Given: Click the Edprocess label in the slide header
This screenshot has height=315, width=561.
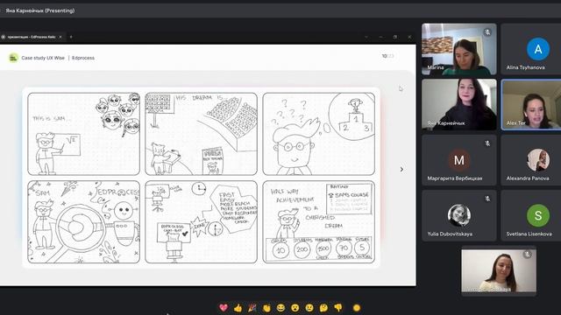Looking at the screenshot, I should tap(83, 58).
